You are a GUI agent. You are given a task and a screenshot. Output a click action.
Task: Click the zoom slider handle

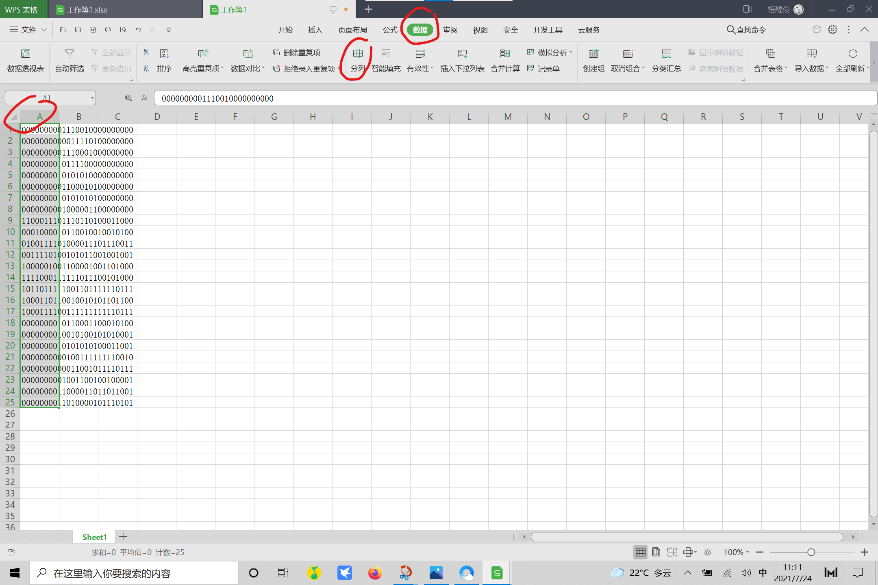click(x=811, y=552)
